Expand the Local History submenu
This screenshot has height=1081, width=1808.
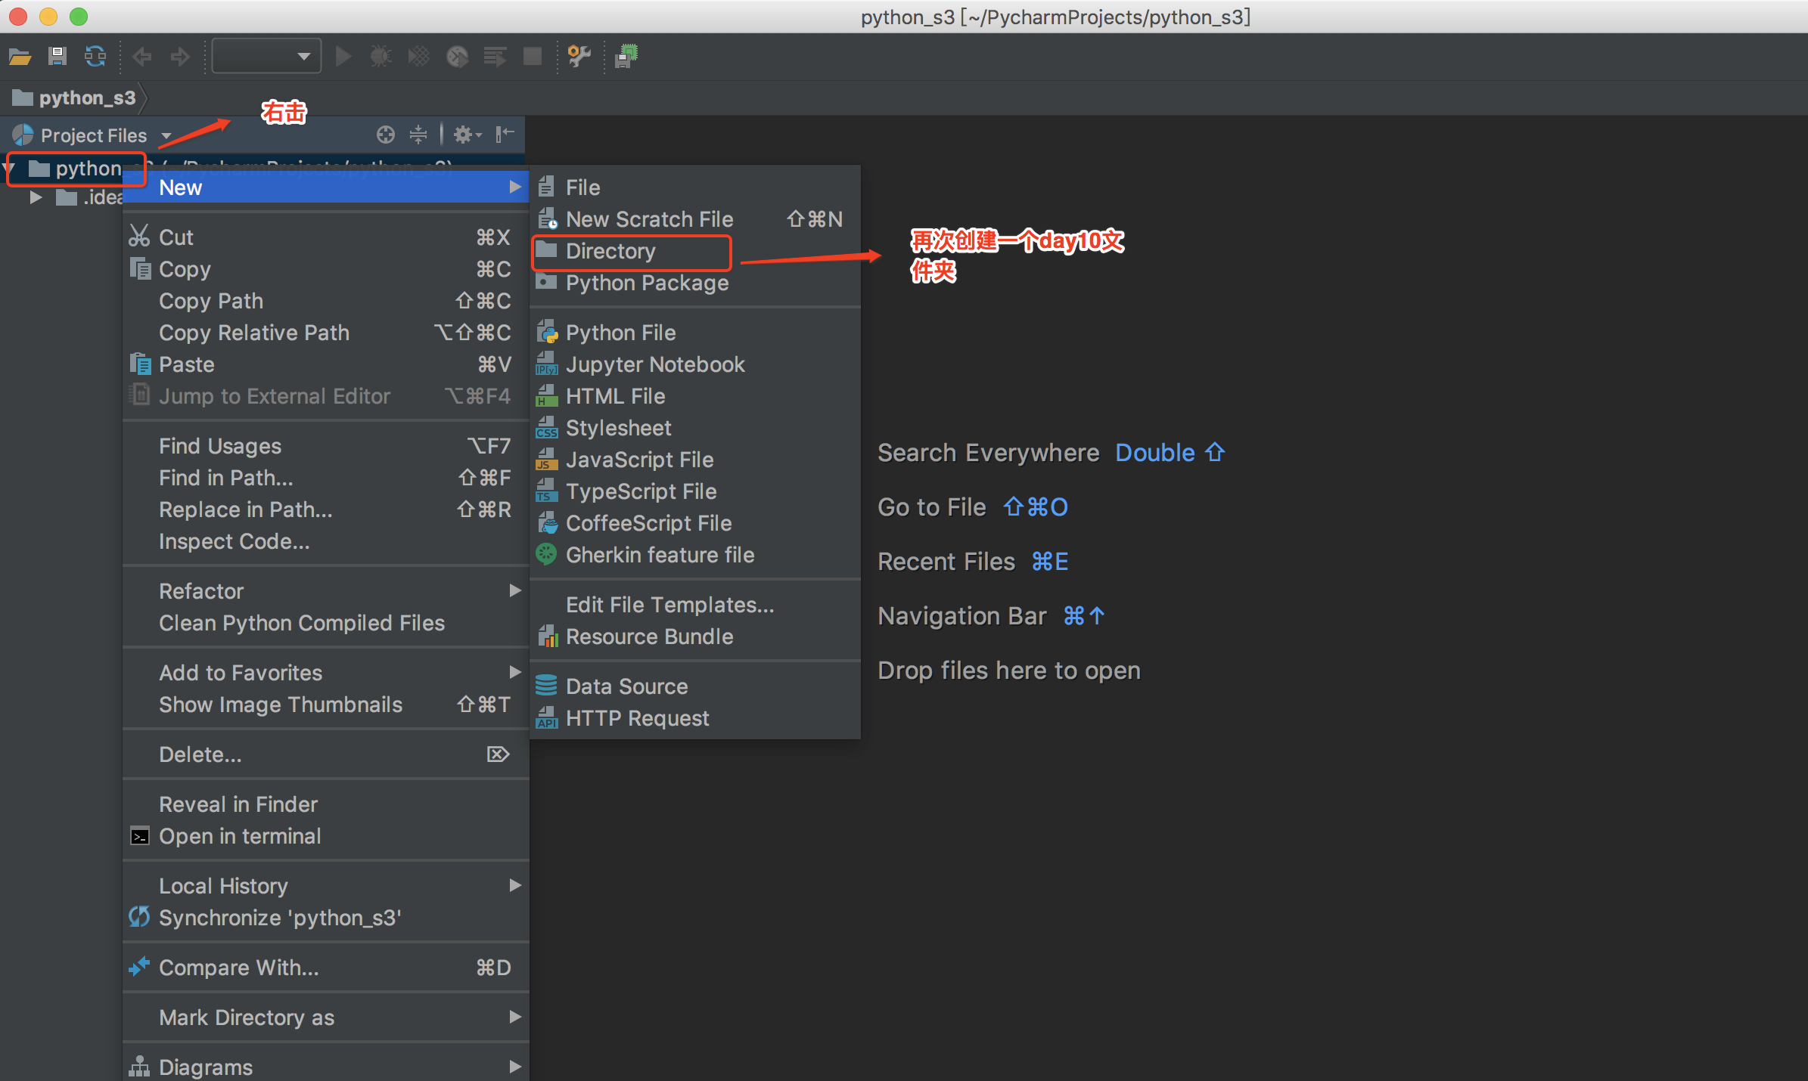tap(326, 886)
